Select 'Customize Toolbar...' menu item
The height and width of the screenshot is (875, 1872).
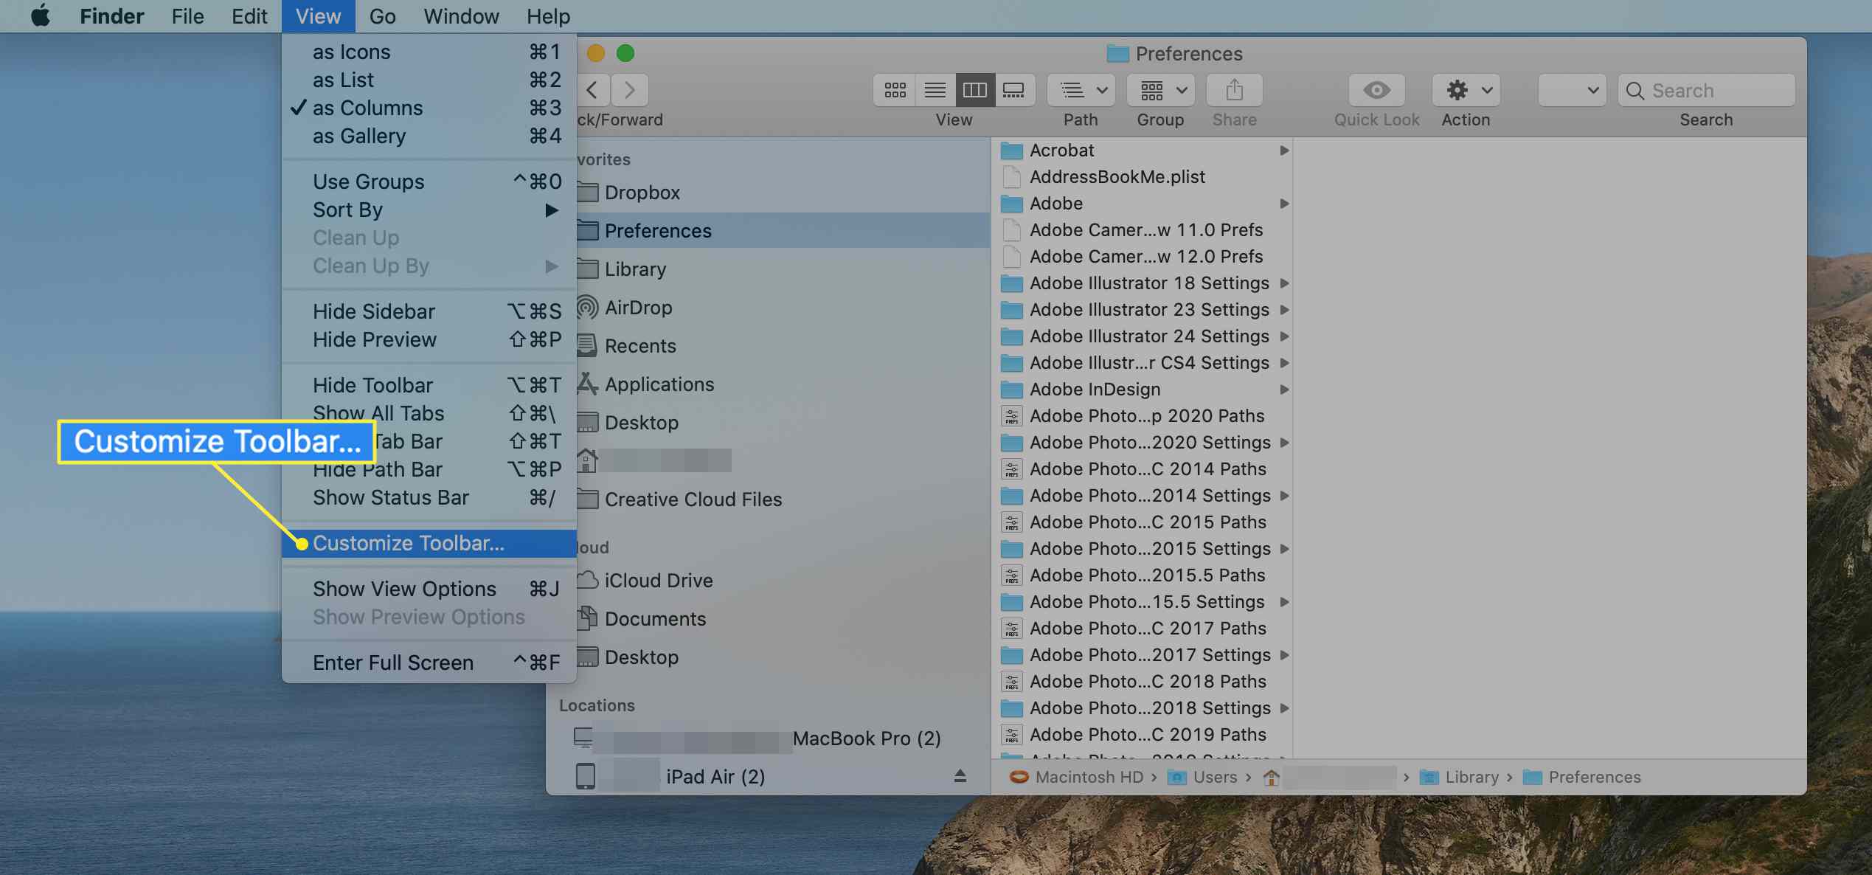click(x=409, y=543)
